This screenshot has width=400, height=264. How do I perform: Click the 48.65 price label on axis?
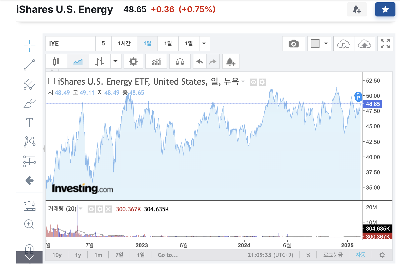pyautogui.click(x=373, y=104)
